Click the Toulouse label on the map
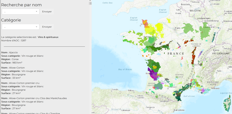Viewport: 232px width, 114px height. tap(173, 87)
